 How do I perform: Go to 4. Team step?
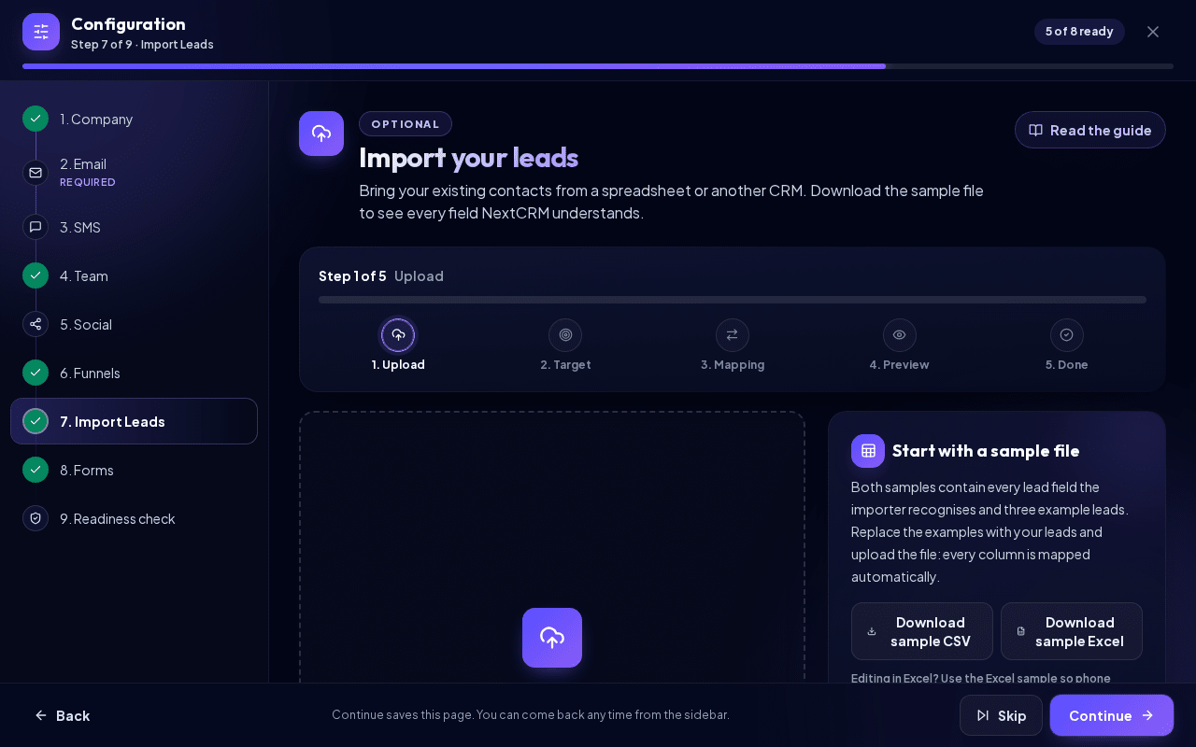tap(134, 275)
